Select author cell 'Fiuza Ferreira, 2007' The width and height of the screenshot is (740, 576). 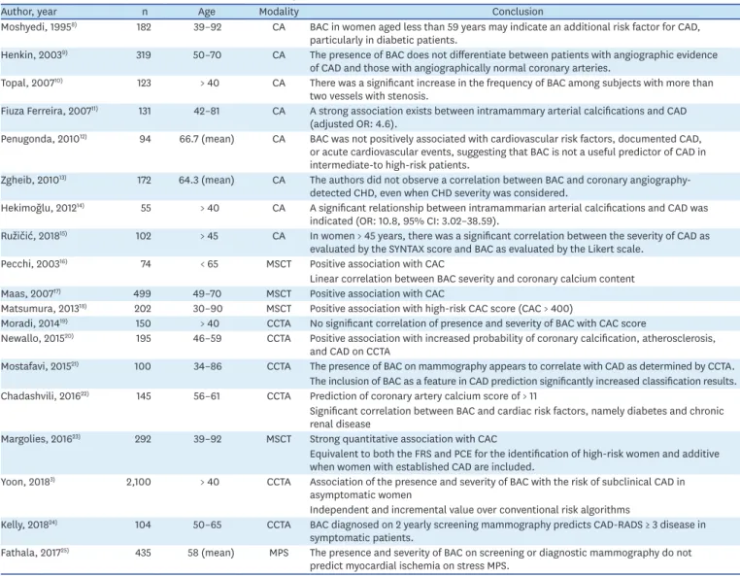50,111
